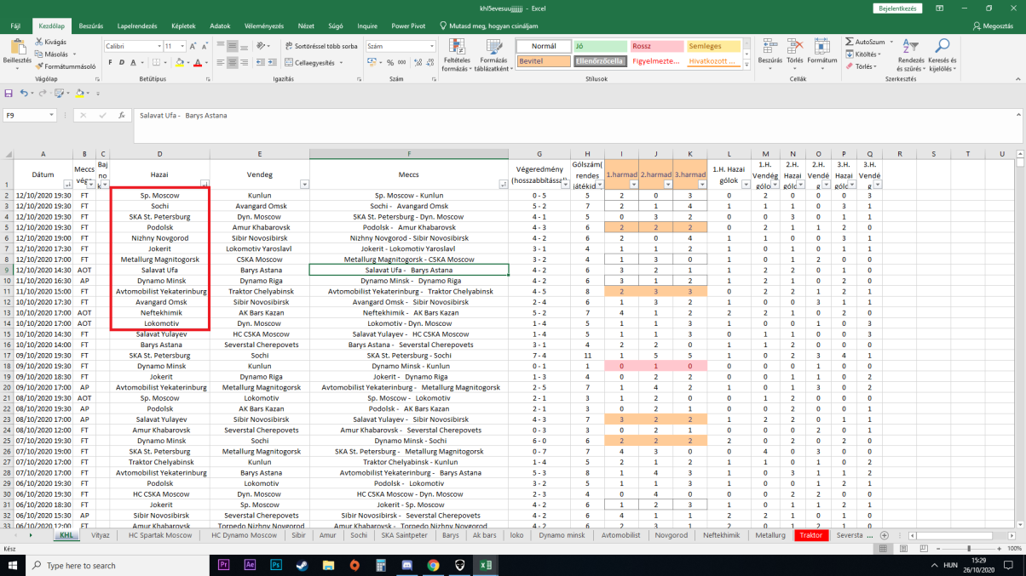Click Másolás copy button

click(51, 54)
